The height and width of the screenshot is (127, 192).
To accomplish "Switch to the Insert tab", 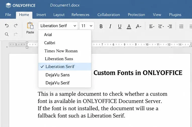I will coord(41,15).
